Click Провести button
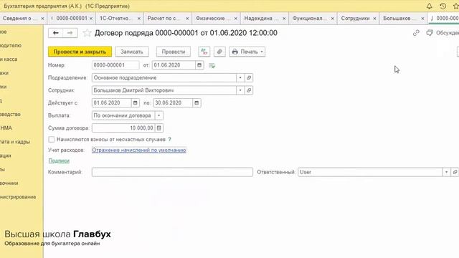The image size is (459, 258). click(x=174, y=52)
